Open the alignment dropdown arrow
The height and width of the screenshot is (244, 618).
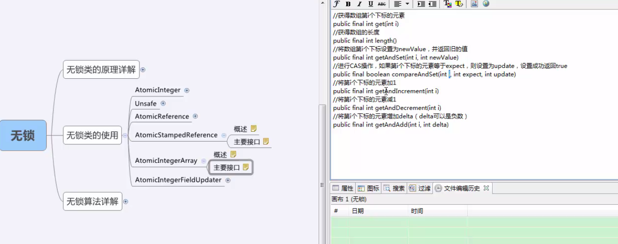[x=407, y=4]
